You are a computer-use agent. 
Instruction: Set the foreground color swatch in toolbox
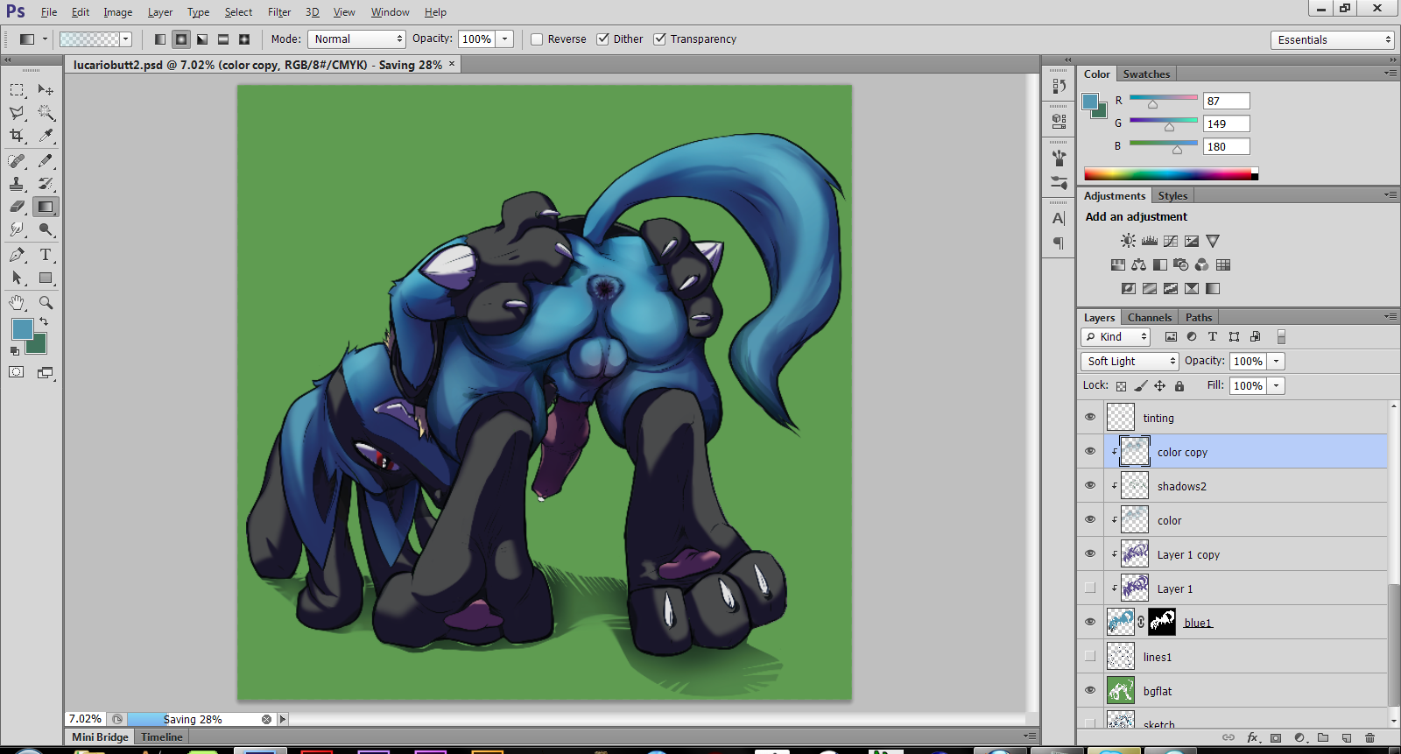pos(23,329)
